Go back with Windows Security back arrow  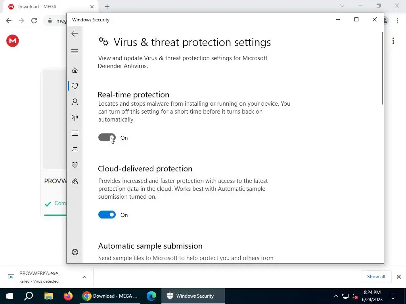pyautogui.click(x=75, y=34)
